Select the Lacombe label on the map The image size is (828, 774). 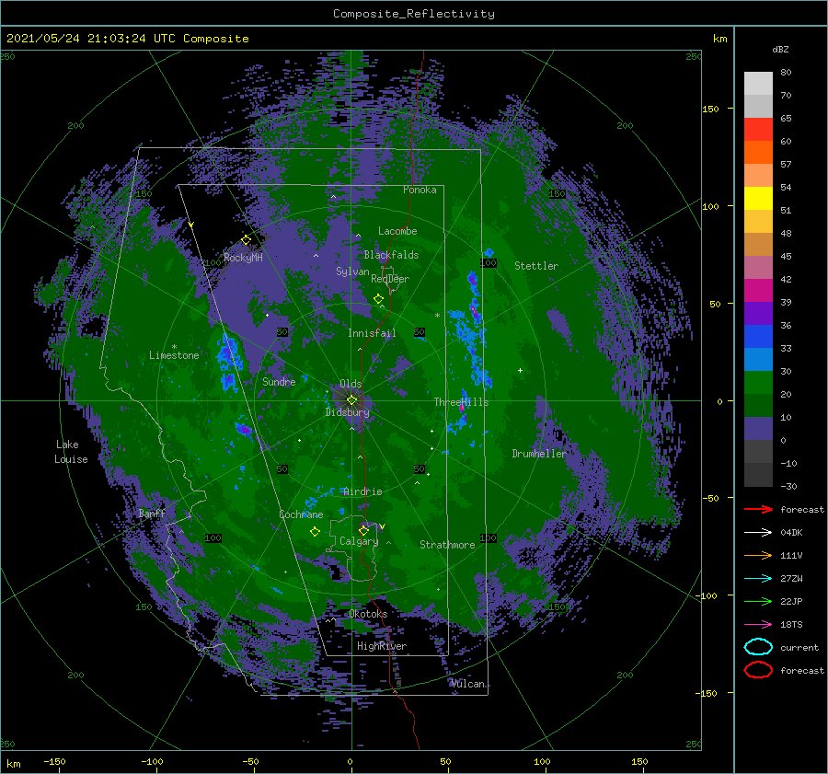click(x=397, y=231)
